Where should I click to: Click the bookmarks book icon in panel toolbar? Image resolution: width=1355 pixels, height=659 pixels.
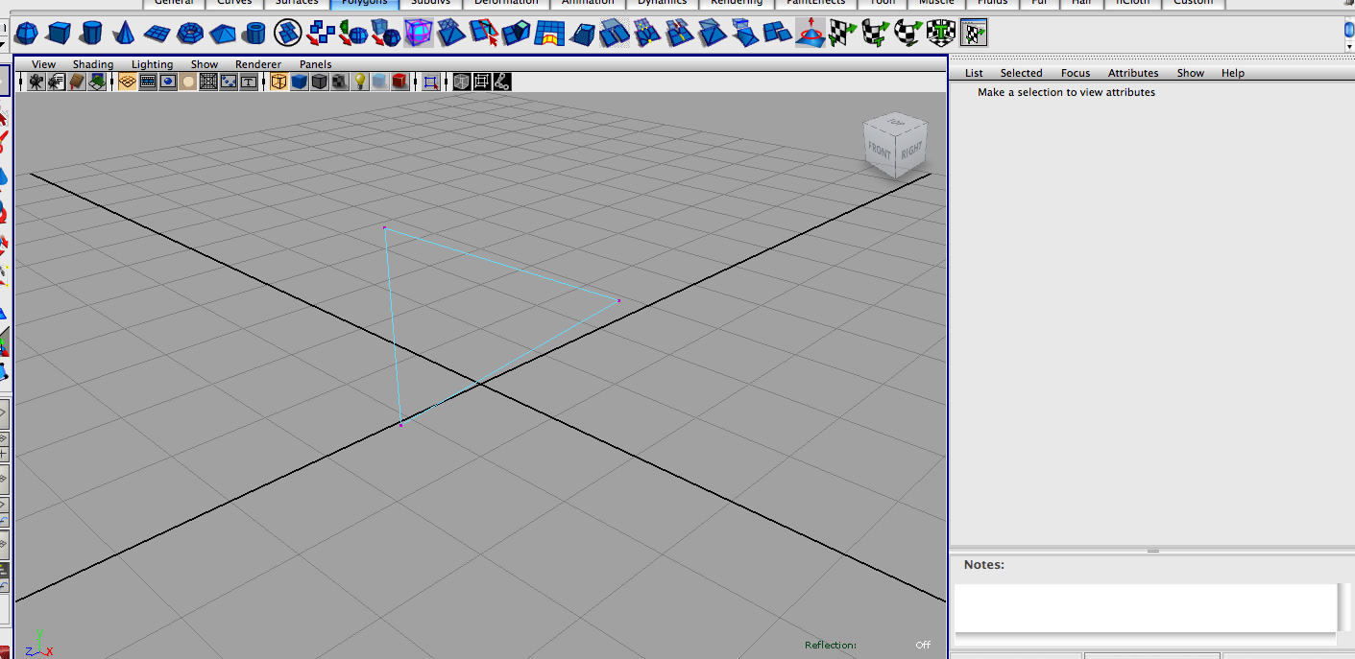tap(78, 82)
